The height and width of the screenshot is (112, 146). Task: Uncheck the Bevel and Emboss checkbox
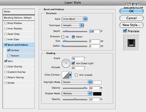tap(6, 45)
